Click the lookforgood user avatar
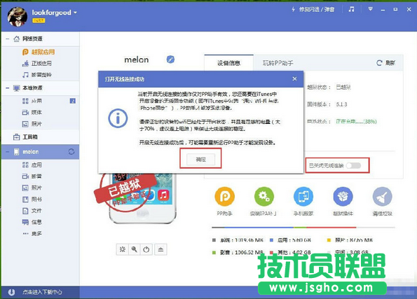Viewport: 417px width, 299px height. [18, 17]
